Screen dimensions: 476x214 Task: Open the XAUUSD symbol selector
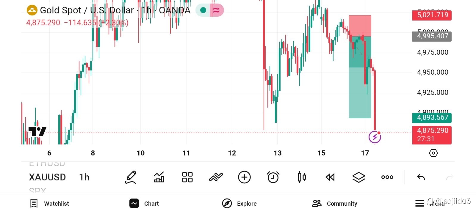(47, 177)
